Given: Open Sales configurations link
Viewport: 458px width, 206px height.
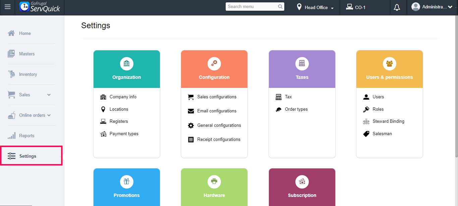Looking at the screenshot, I should [x=217, y=97].
